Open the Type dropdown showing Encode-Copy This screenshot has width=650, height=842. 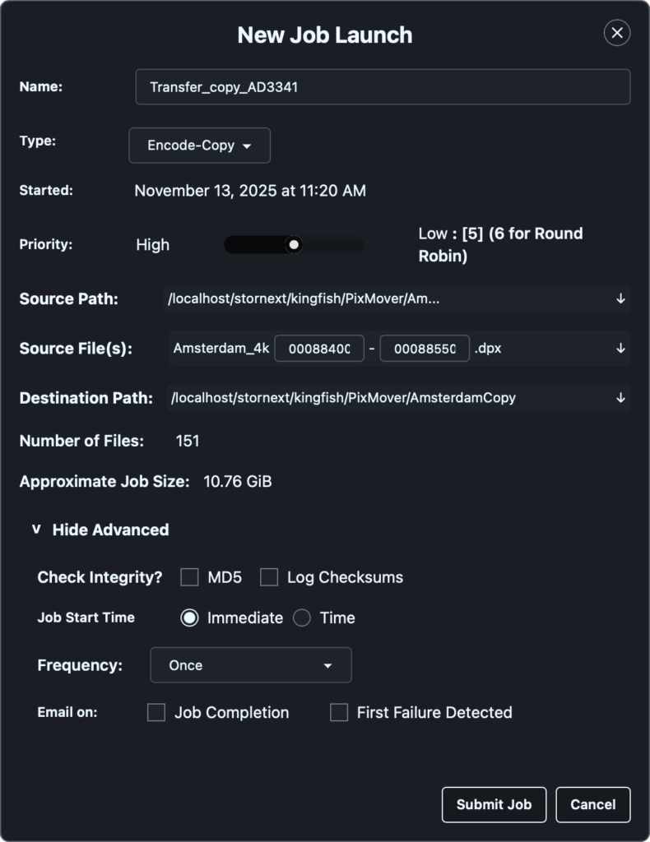tap(199, 145)
